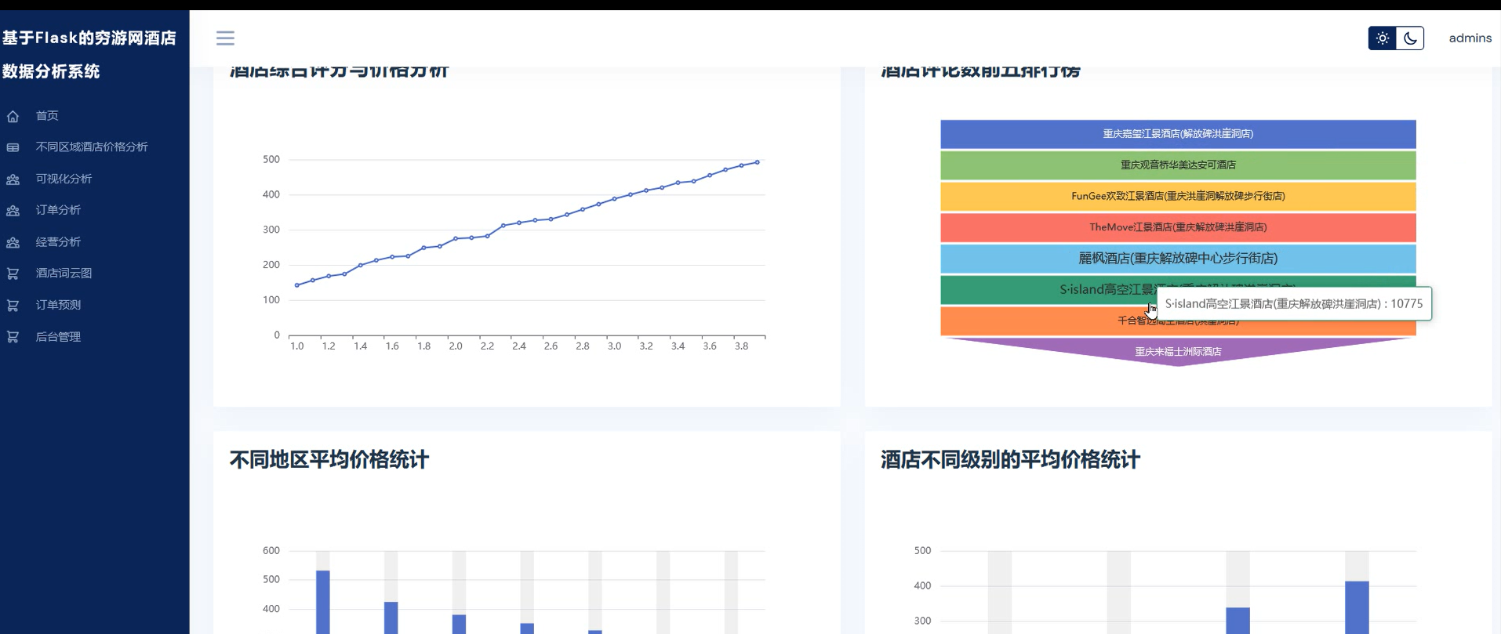Screen dimensions: 1501x634
Task: Click the x-axis label 3.8
Action: (x=741, y=346)
